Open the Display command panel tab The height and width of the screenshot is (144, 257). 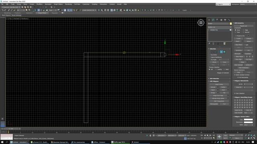pos(225,20)
